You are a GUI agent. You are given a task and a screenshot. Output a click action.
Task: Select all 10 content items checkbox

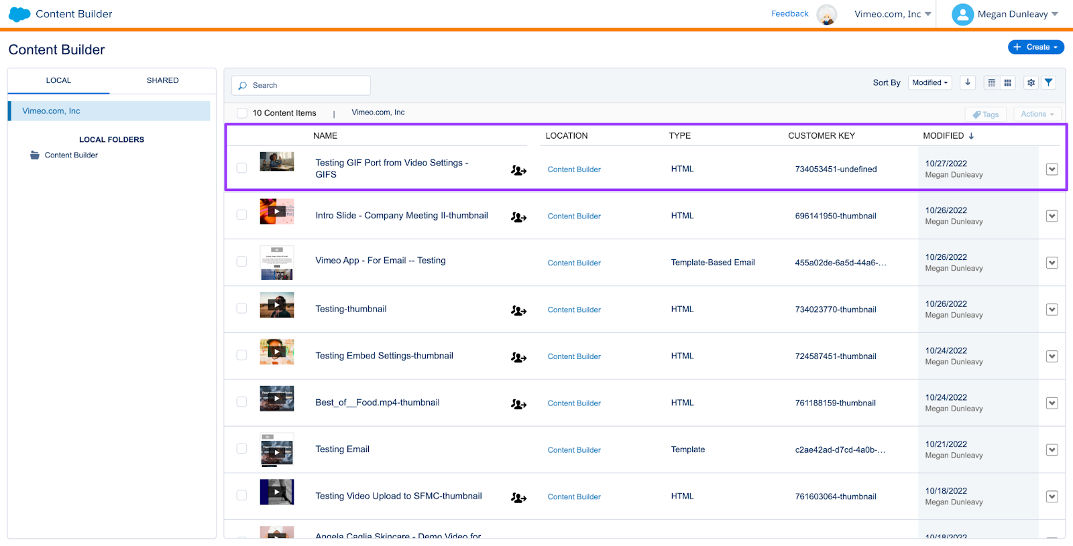(242, 113)
